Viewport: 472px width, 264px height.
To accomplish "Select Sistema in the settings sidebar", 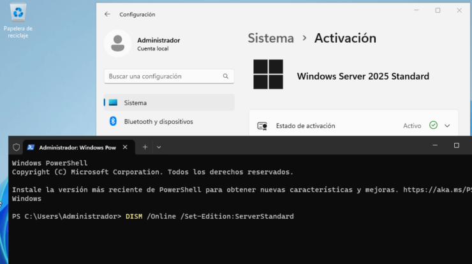I will pos(169,103).
